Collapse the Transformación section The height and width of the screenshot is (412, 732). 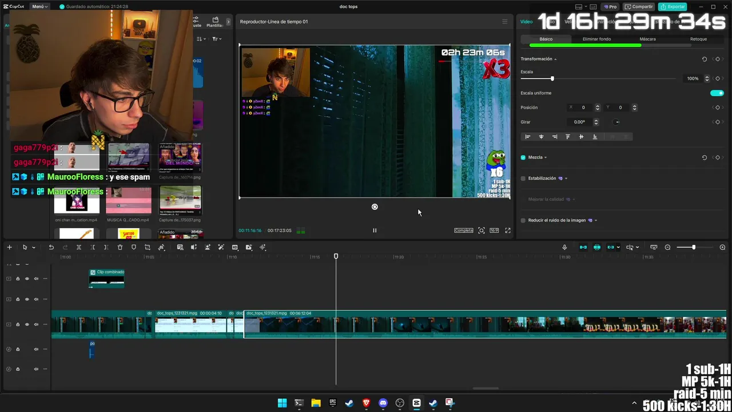coord(555,60)
